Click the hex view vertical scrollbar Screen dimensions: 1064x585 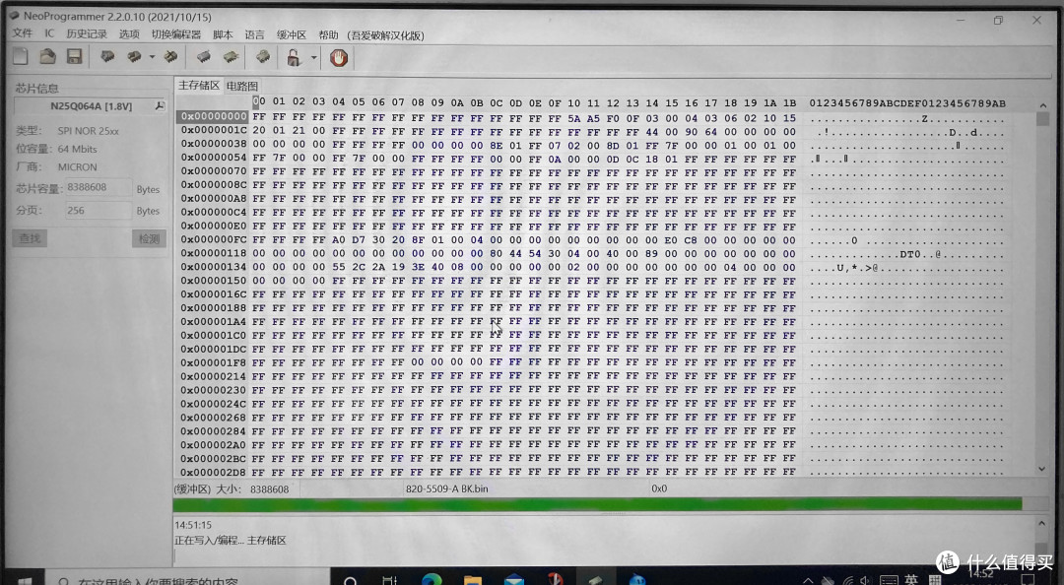tap(1042, 295)
